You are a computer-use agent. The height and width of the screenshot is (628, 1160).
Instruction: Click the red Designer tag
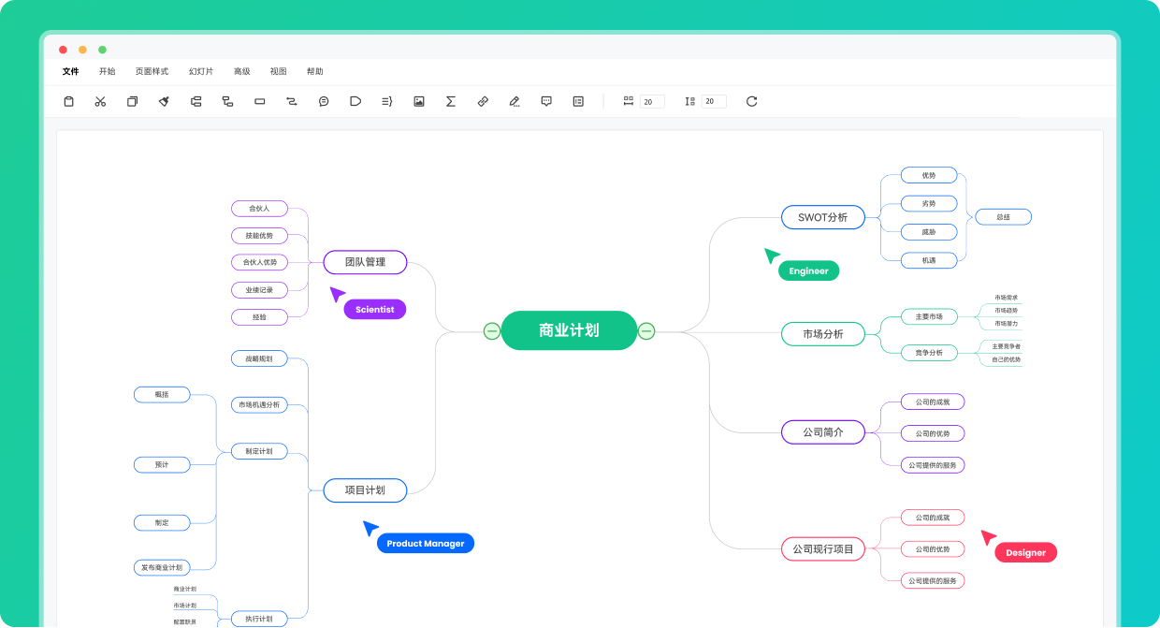(x=1025, y=552)
